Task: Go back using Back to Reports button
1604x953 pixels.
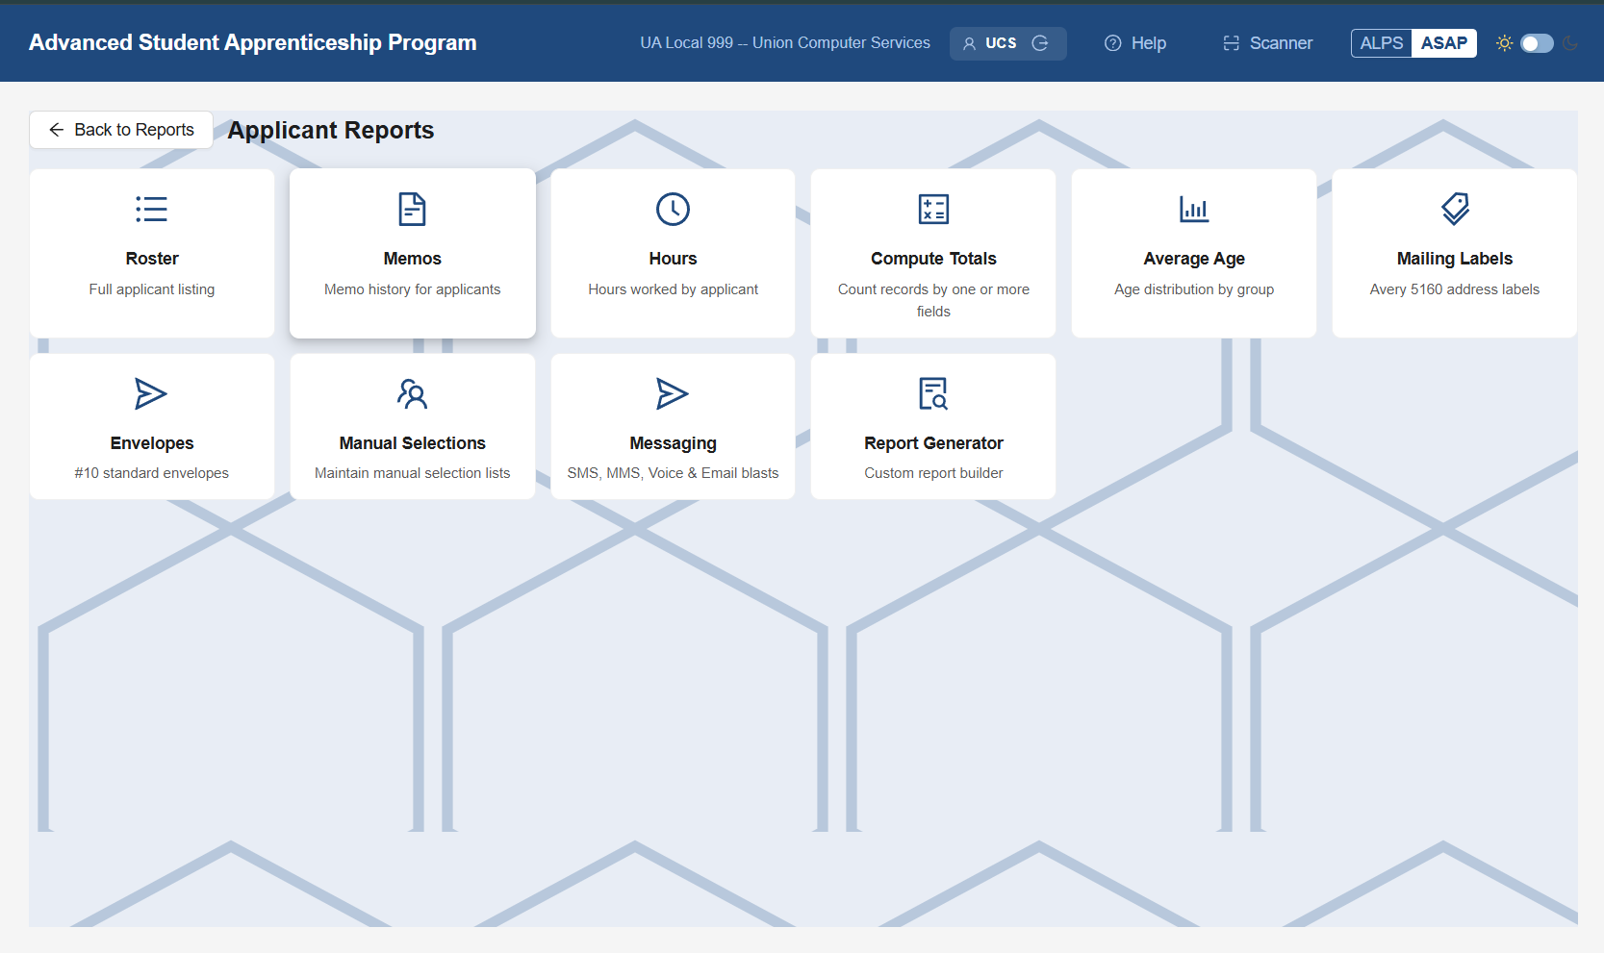Action: point(121,130)
